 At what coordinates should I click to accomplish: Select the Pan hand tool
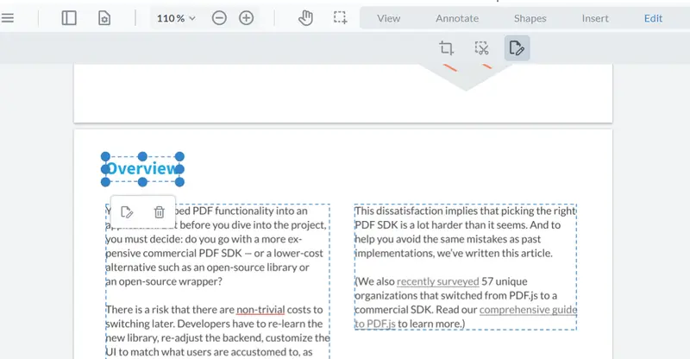point(305,18)
